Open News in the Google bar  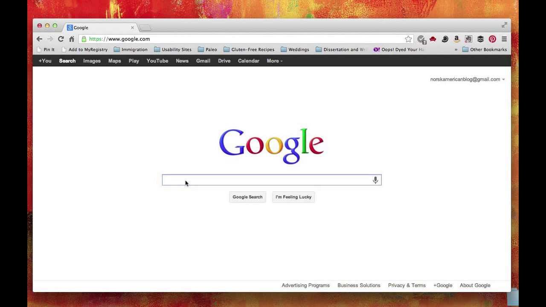[x=182, y=61]
